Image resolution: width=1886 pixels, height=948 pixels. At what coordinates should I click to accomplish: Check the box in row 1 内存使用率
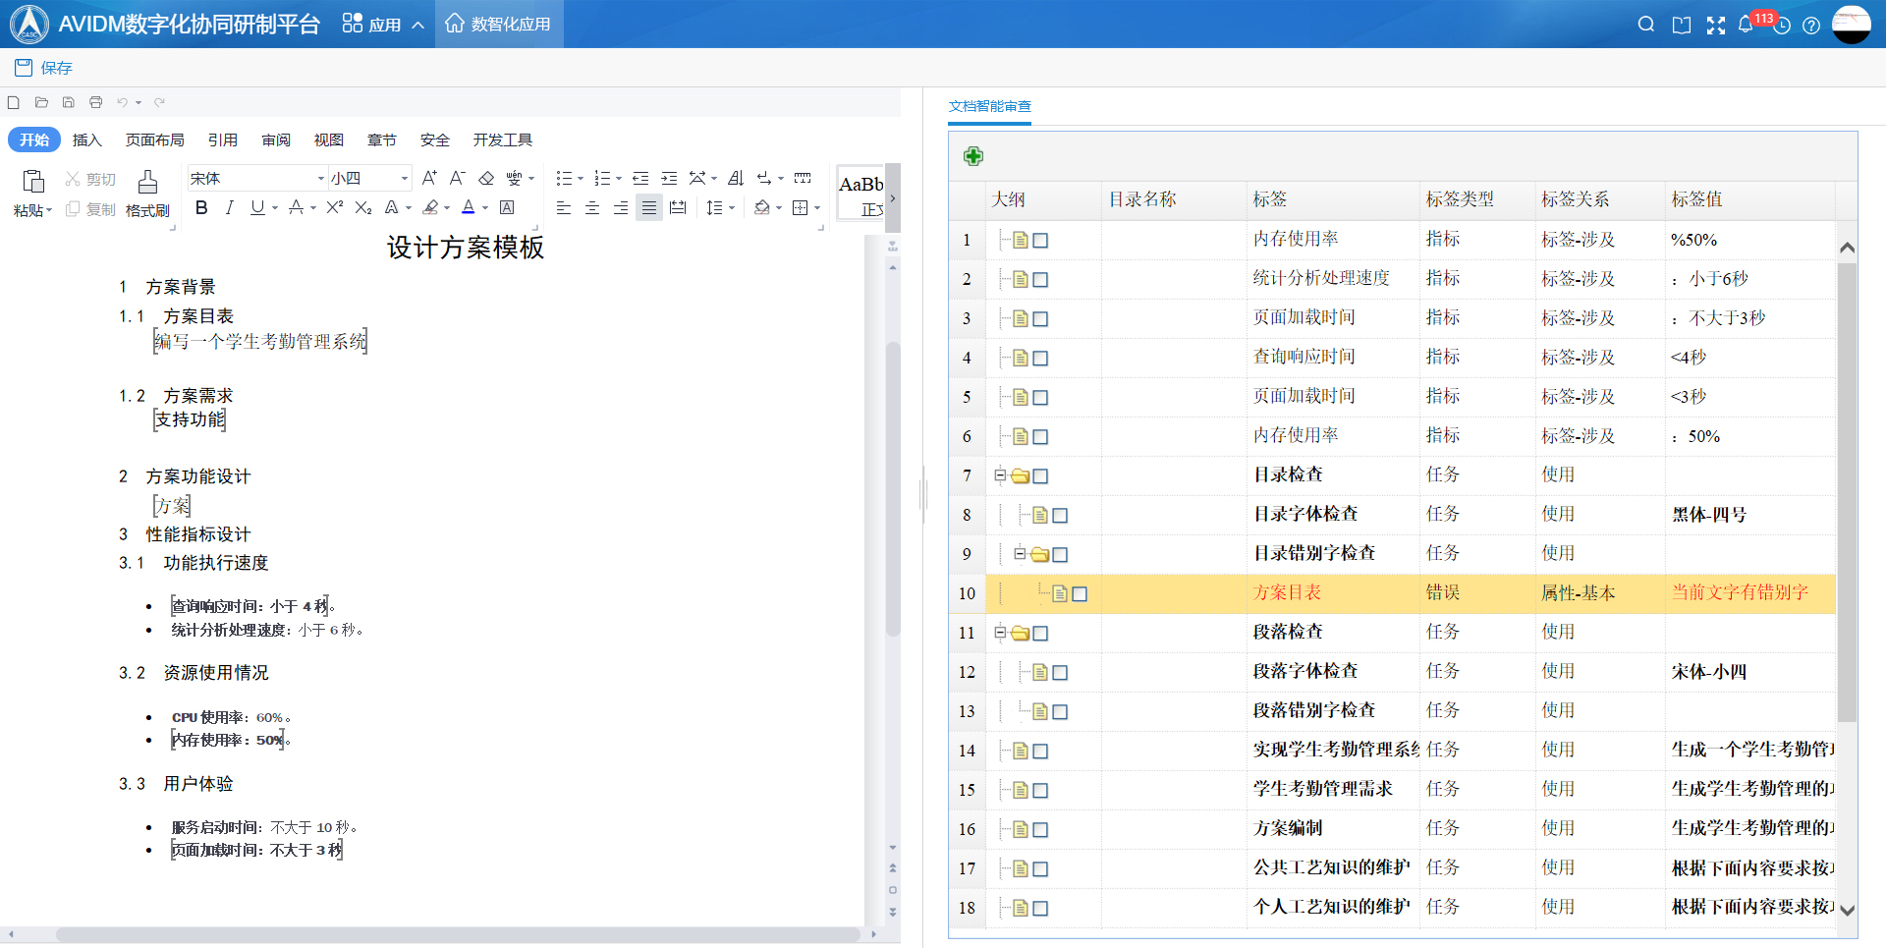click(x=1040, y=240)
